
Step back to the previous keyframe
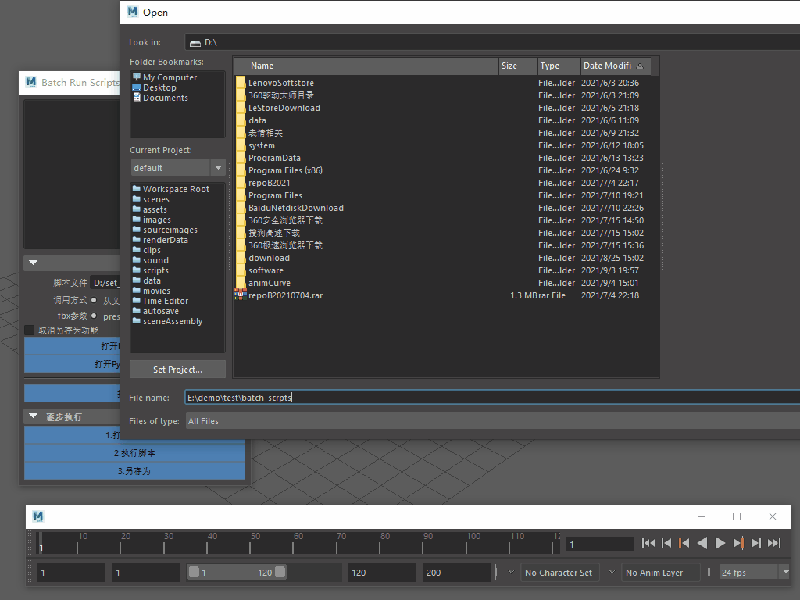click(684, 543)
